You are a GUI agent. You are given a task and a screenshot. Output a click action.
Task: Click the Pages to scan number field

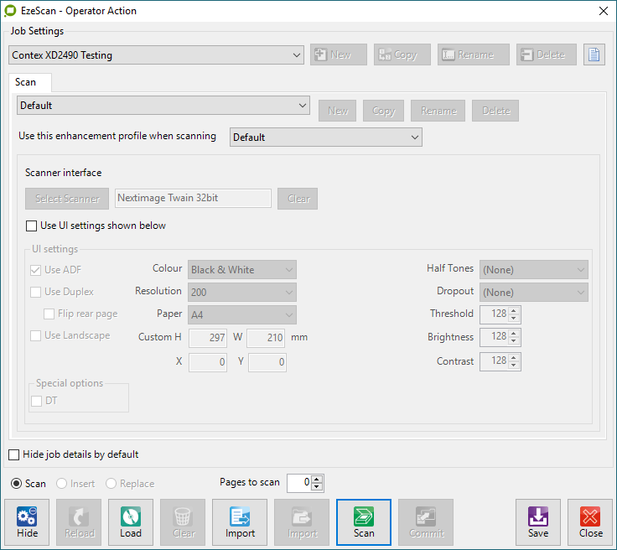point(299,482)
